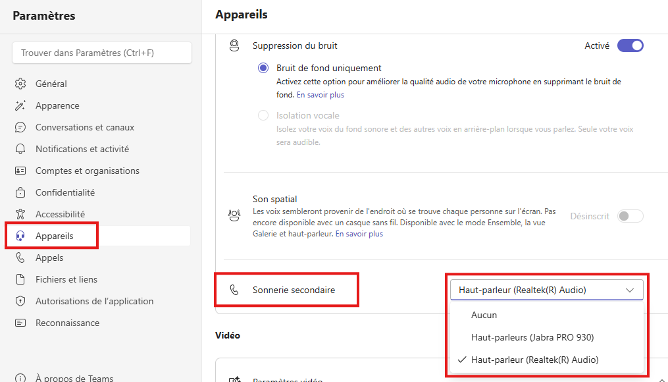Turn off the Suppression du bruit toggle
The height and width of the screenshot is (382, 668).
630,46
